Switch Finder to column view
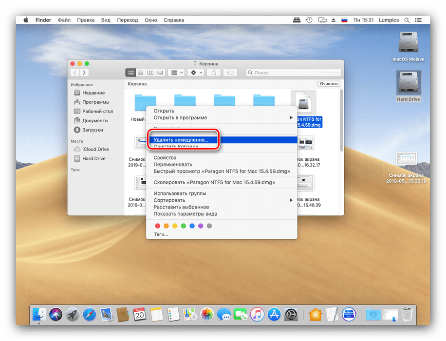Viewport: 446px width, 341px height. pos(150,73)
